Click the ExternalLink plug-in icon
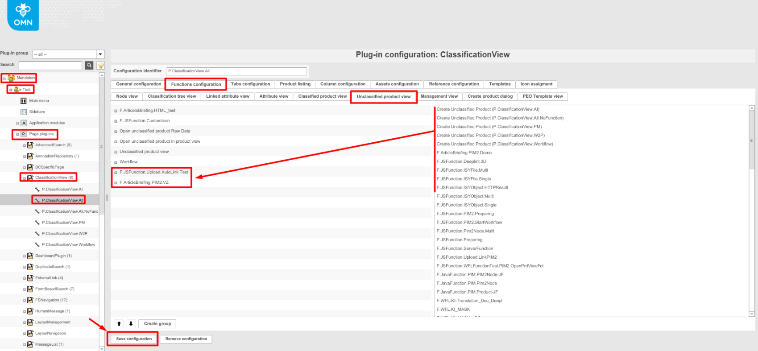Viewport: 758px width, 351px height. click(30, 278)
